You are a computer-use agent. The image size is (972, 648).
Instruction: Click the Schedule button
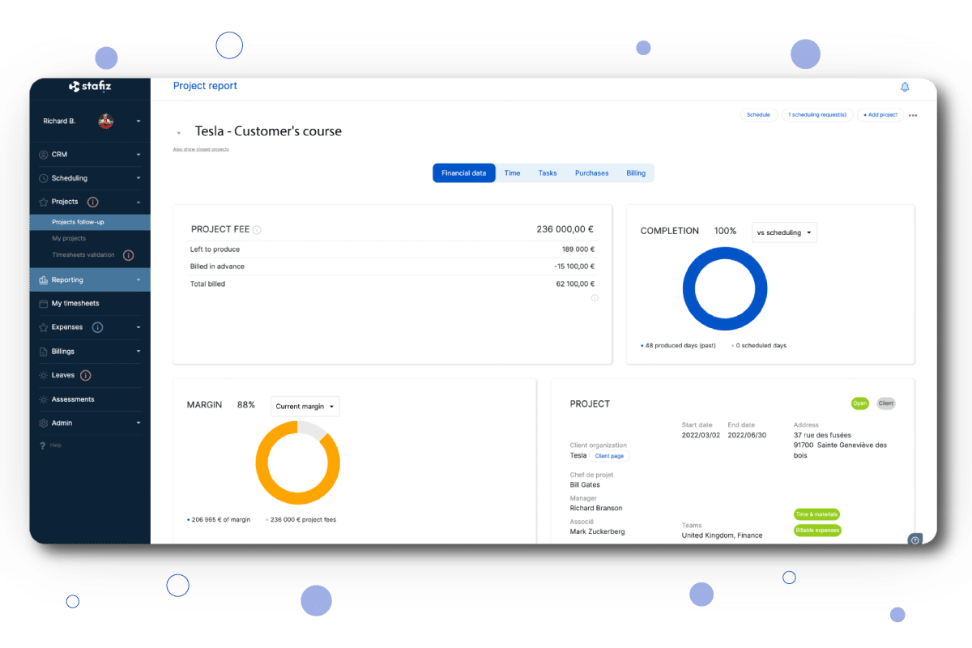coord(758,115)
